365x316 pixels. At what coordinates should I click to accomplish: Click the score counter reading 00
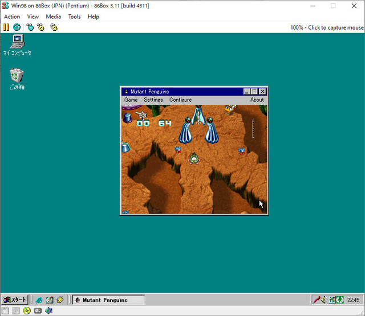tap(143, 123)
